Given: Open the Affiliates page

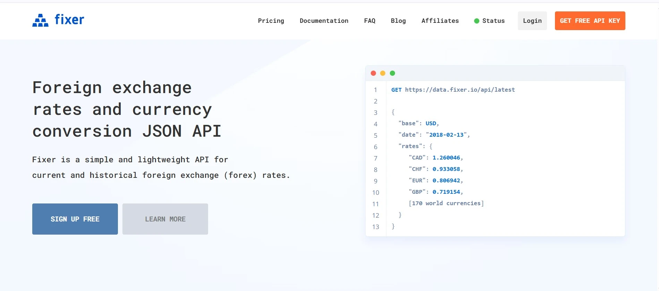Looking at the screenshot, I should click(x=440, y=21).
